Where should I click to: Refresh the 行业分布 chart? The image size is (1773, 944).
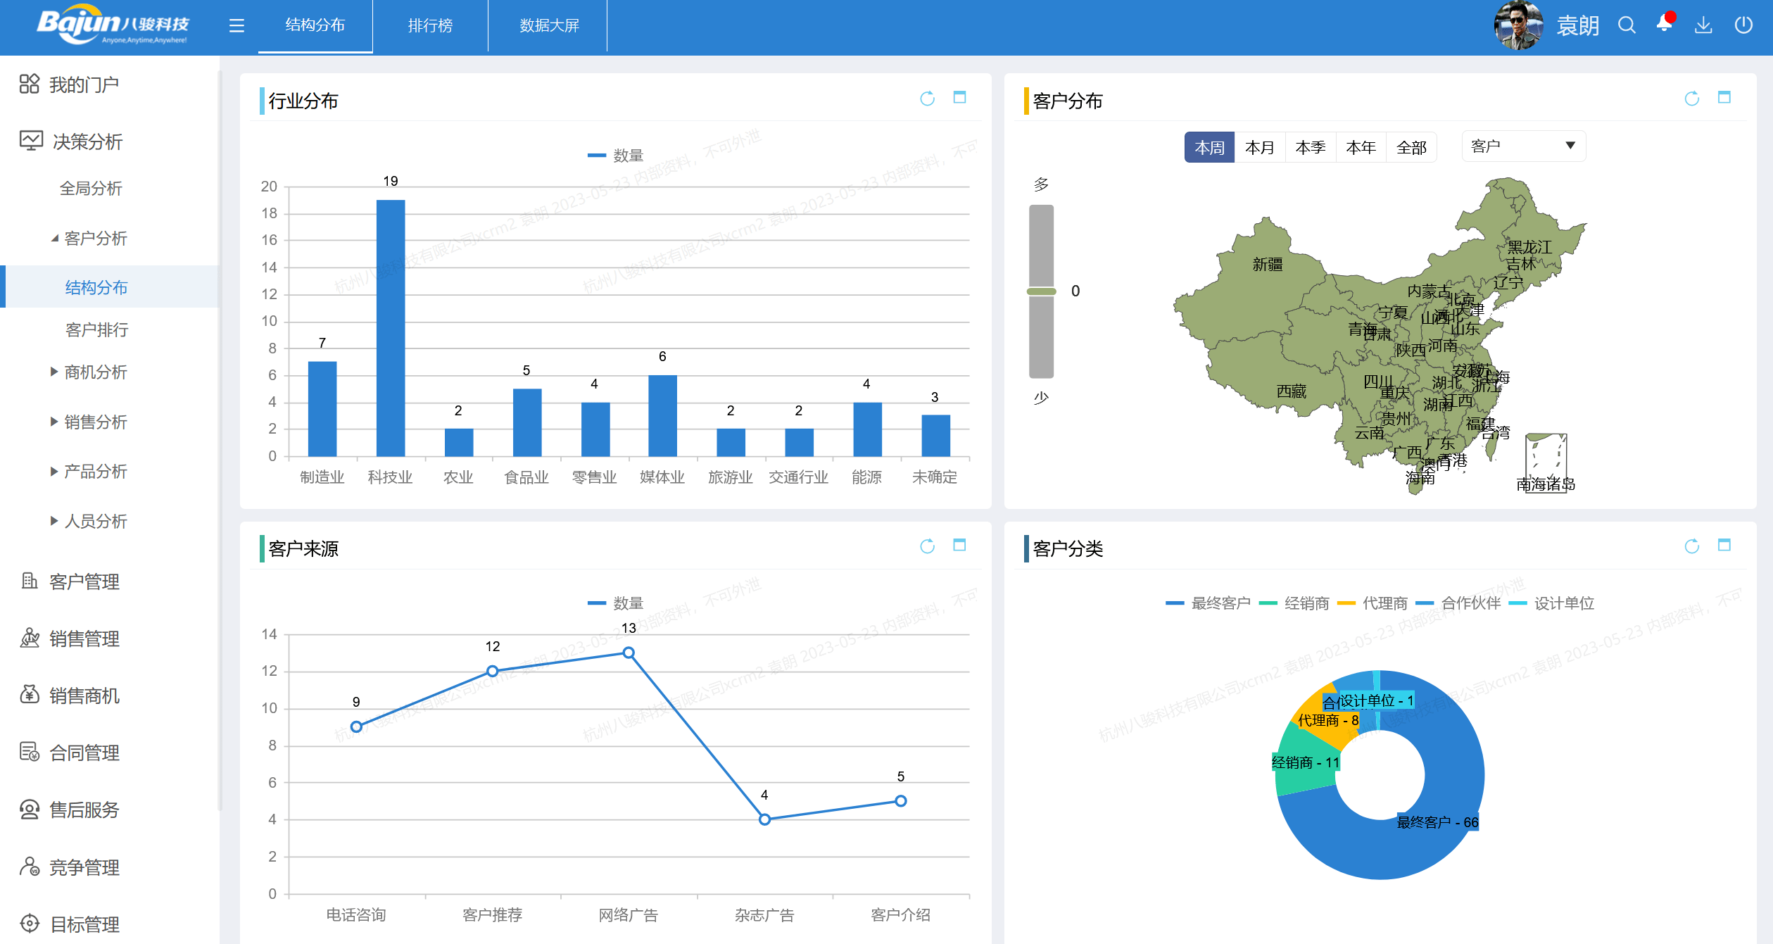coord(927,99)
